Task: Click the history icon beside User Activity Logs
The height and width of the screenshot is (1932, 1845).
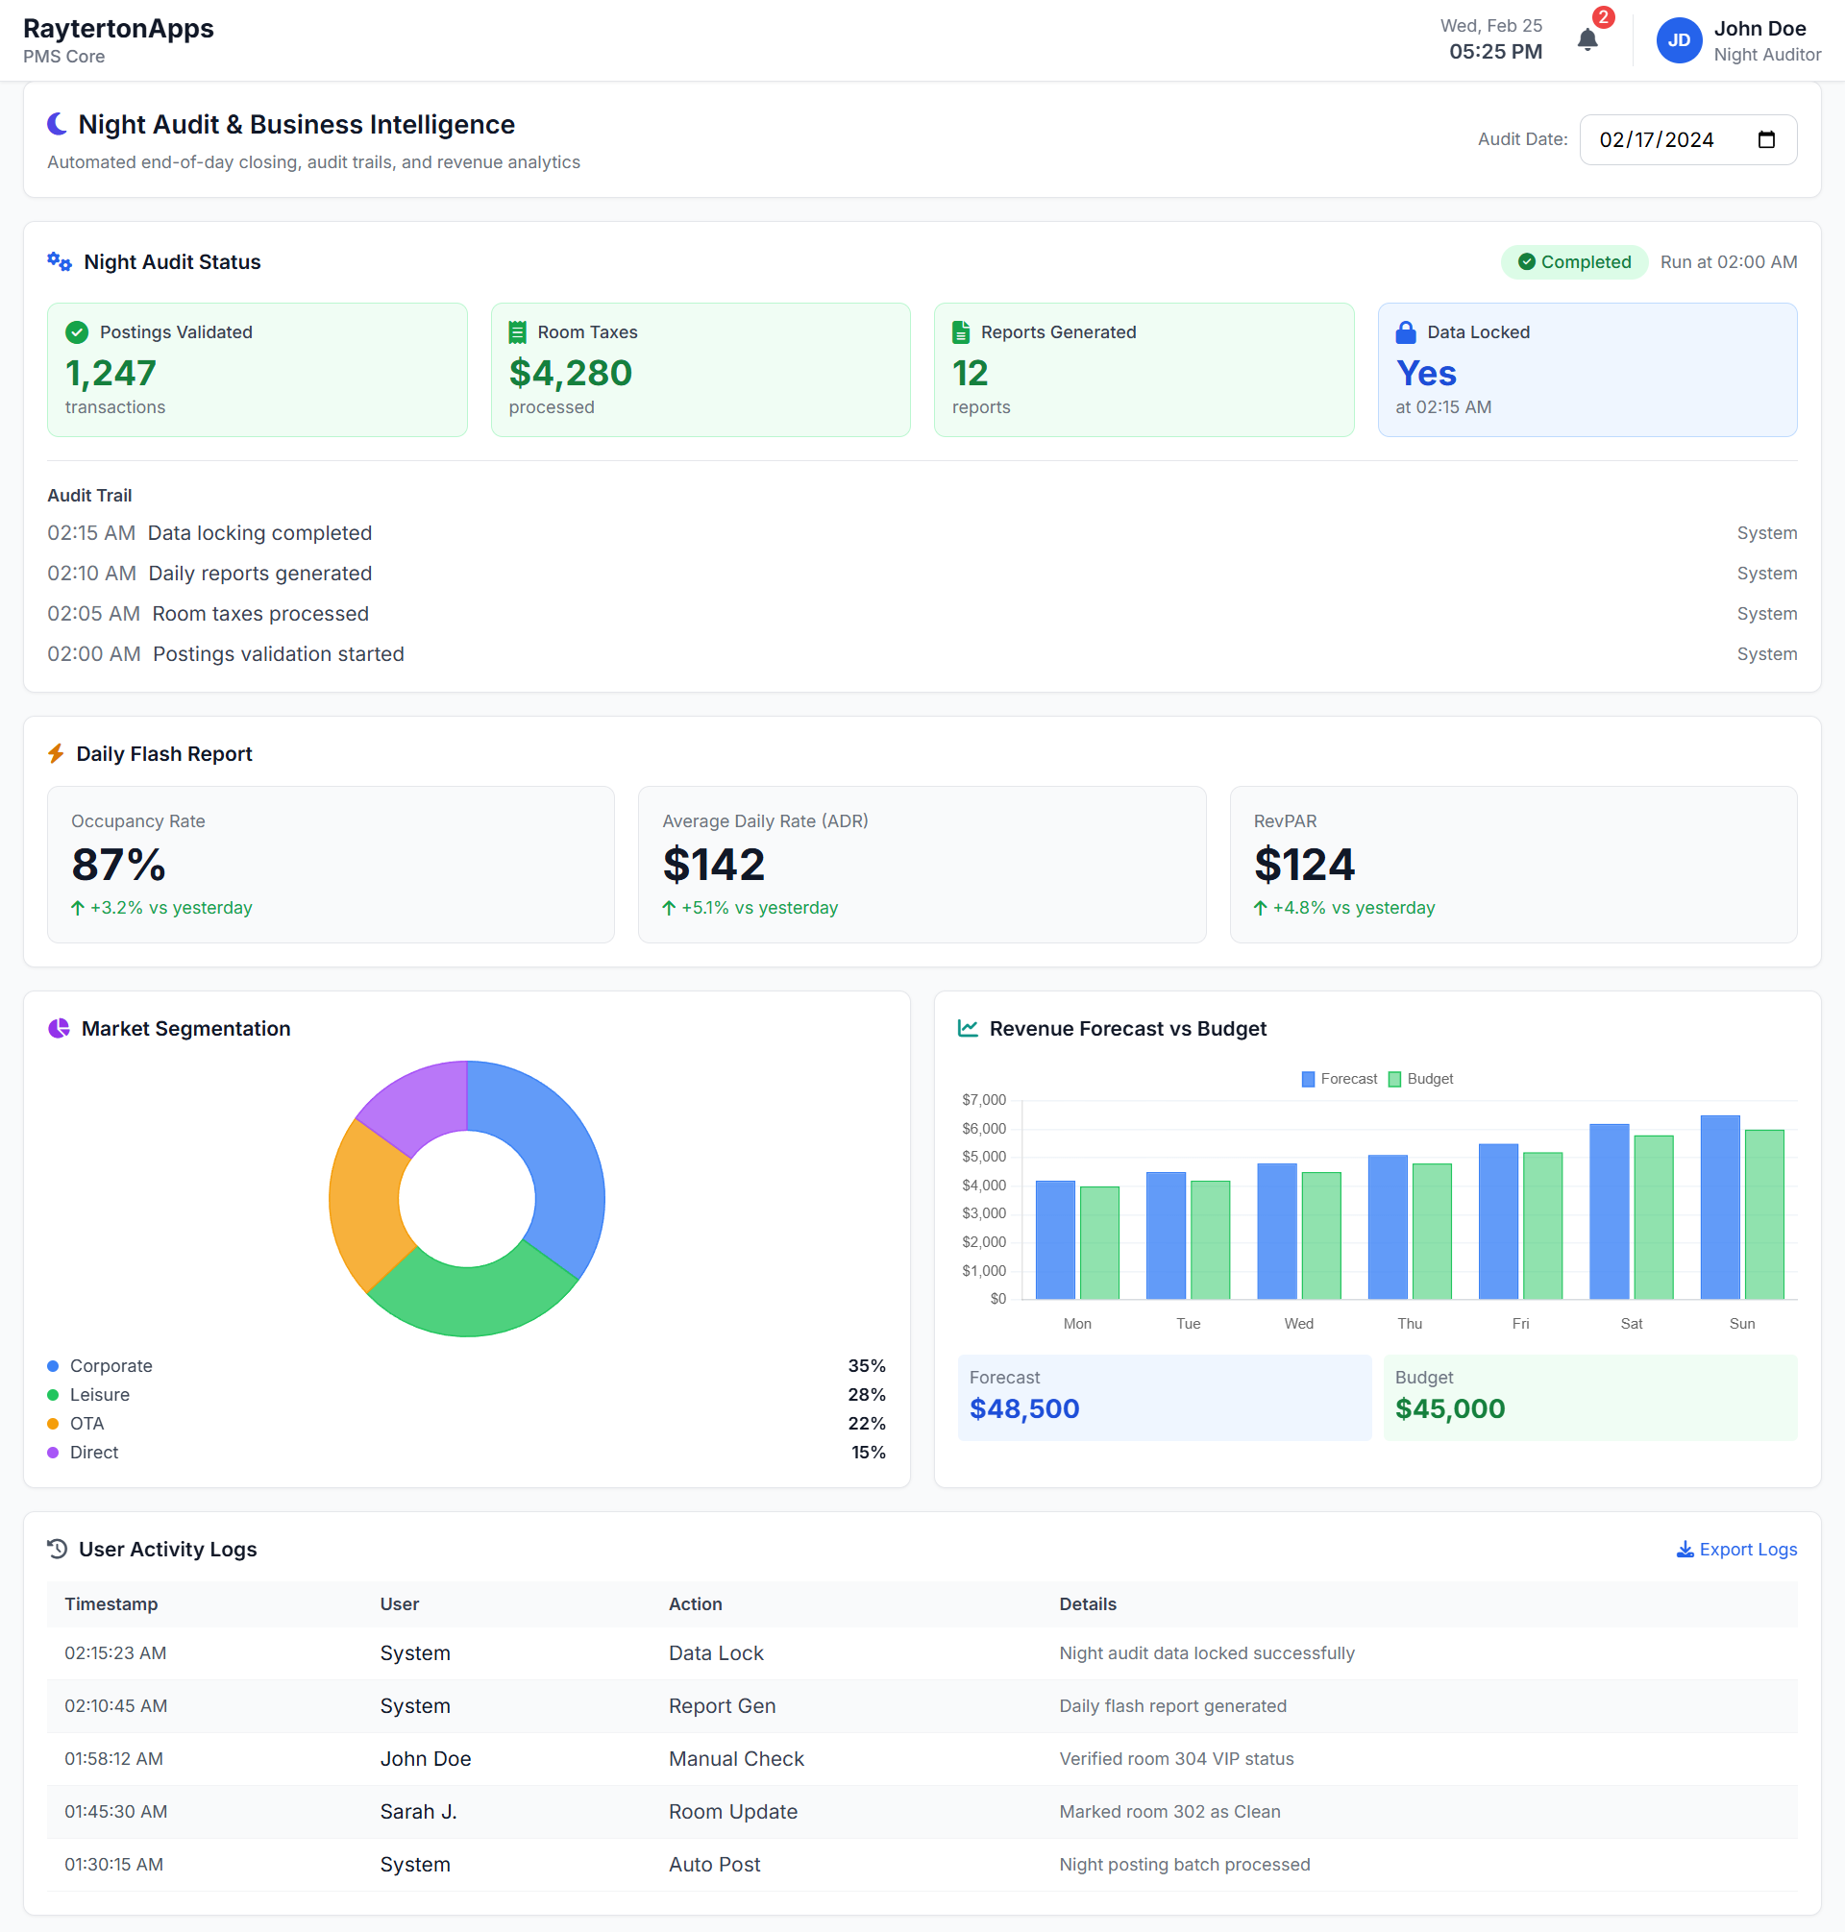Action: pos(55,1549)
